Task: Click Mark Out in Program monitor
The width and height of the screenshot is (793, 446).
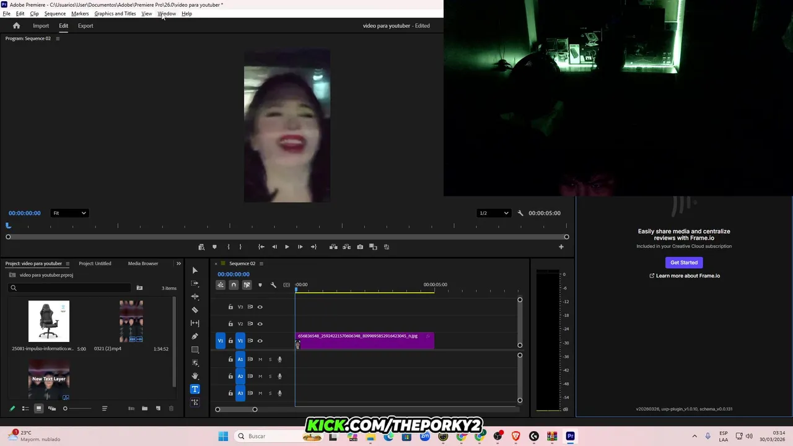Action: pos(240,247)
